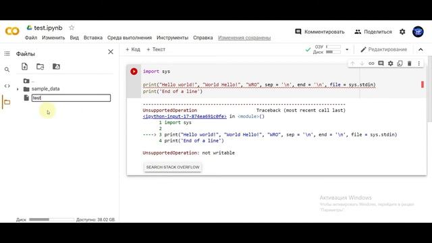This screenshot has height=243, width=432.
Task: Click the files folder sidebar icon
Action: [7, 102]
